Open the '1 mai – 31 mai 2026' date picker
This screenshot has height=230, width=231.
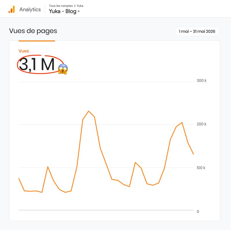coord(197,31)
